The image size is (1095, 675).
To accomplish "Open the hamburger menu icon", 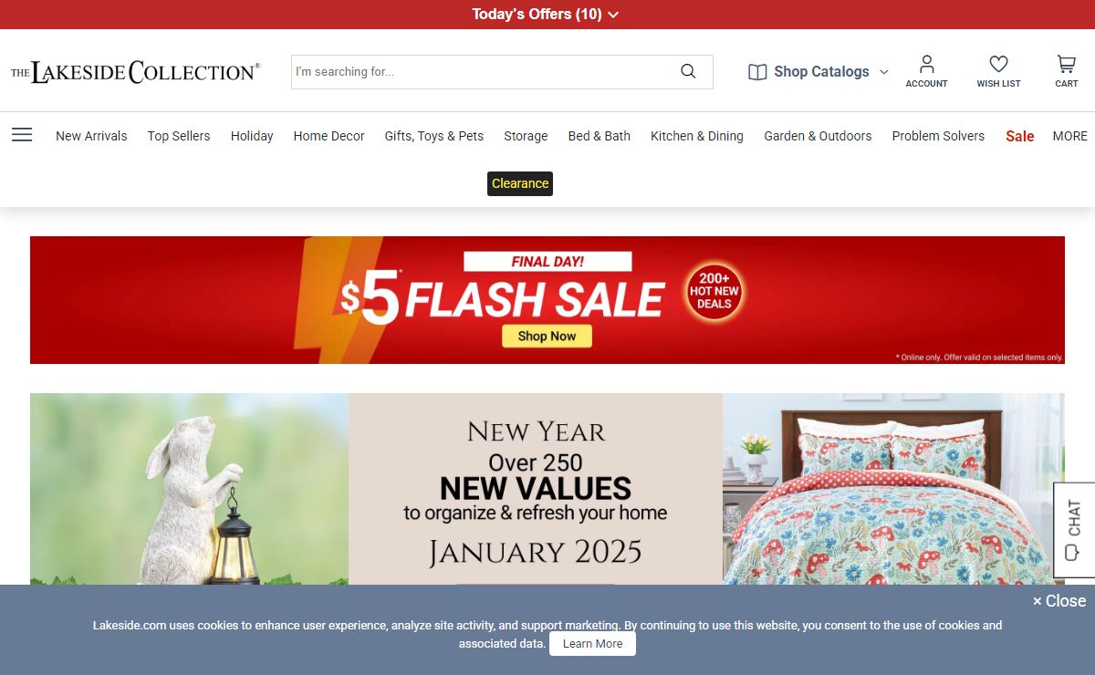I will (22, 135).
